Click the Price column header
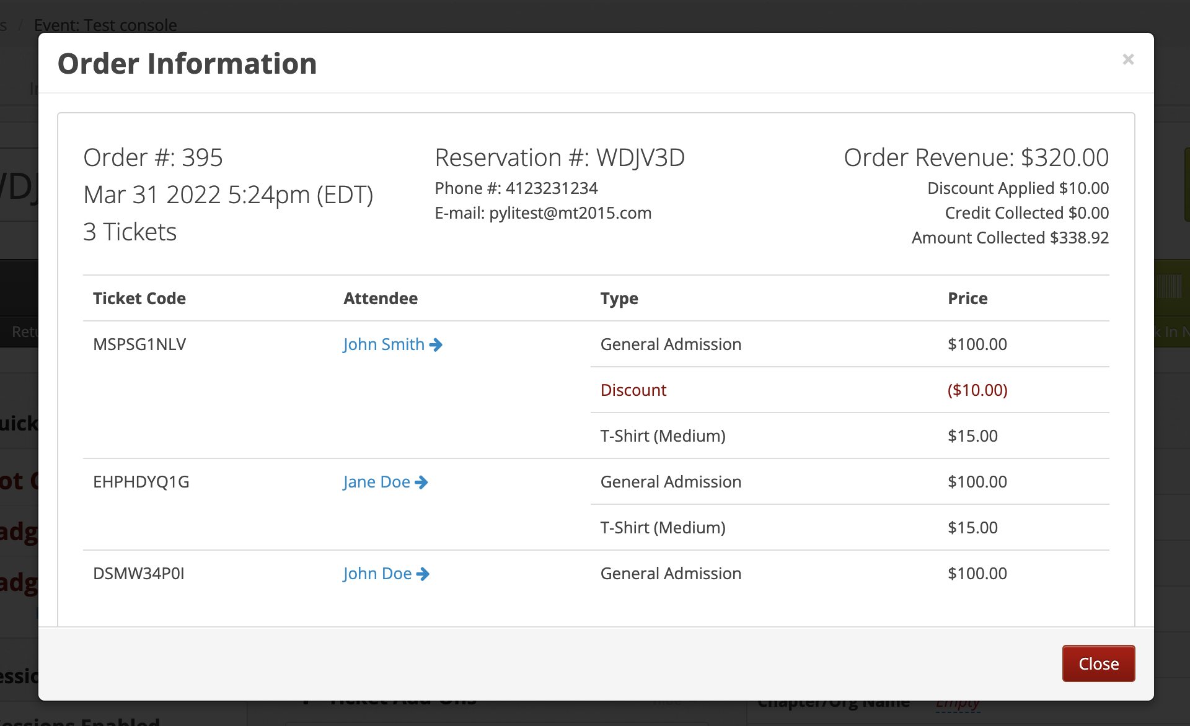Viewport: 1190px width, 726px height. pos(967,299)
